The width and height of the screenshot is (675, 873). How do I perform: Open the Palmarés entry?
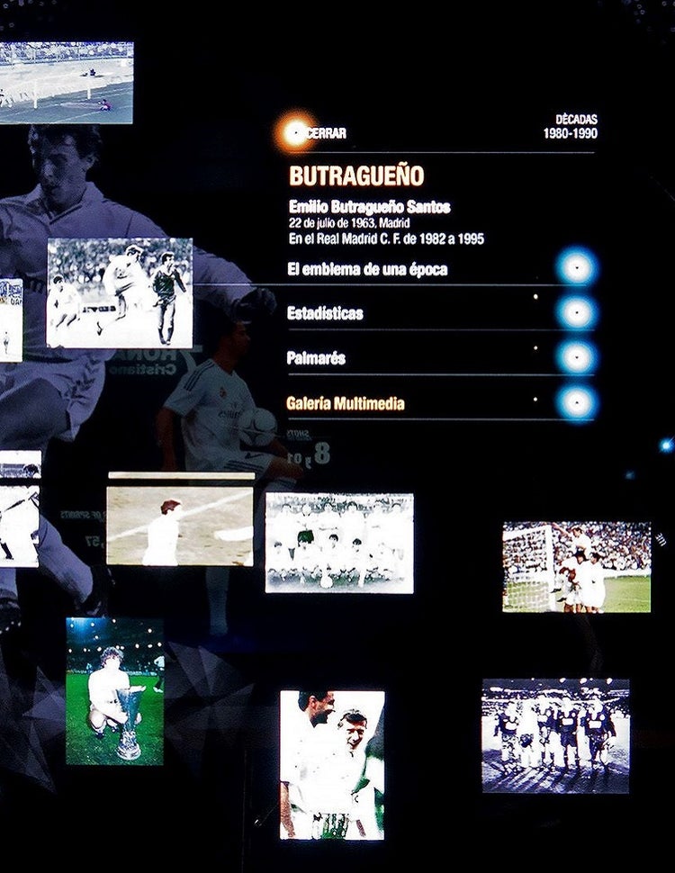[316, 358]
